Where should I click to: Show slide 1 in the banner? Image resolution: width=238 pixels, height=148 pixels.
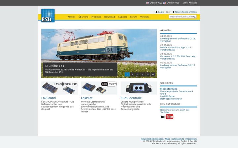tap(127, 74)
